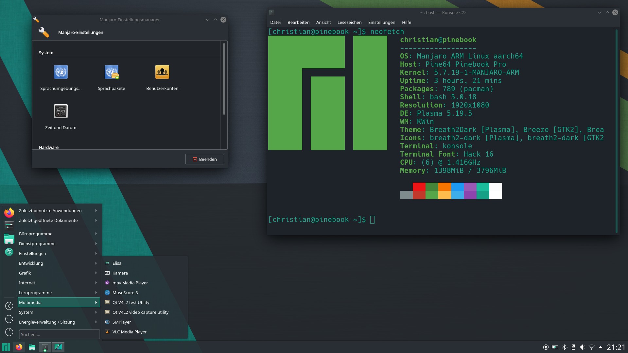Click the Manjaro application launcher button
The image size is (628, 353).
(6, 347)
